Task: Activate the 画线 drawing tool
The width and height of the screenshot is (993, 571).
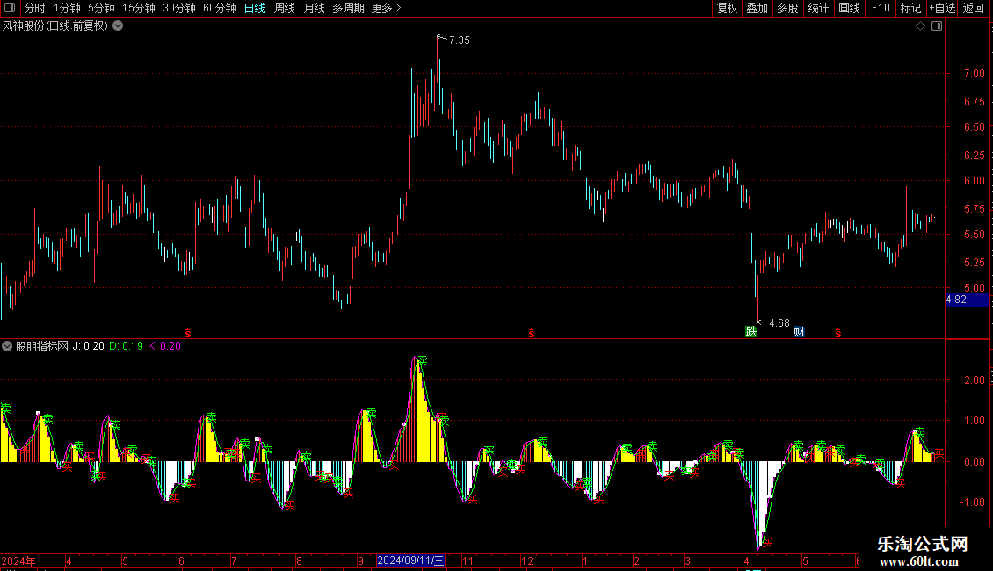Action: coord(849,8)
